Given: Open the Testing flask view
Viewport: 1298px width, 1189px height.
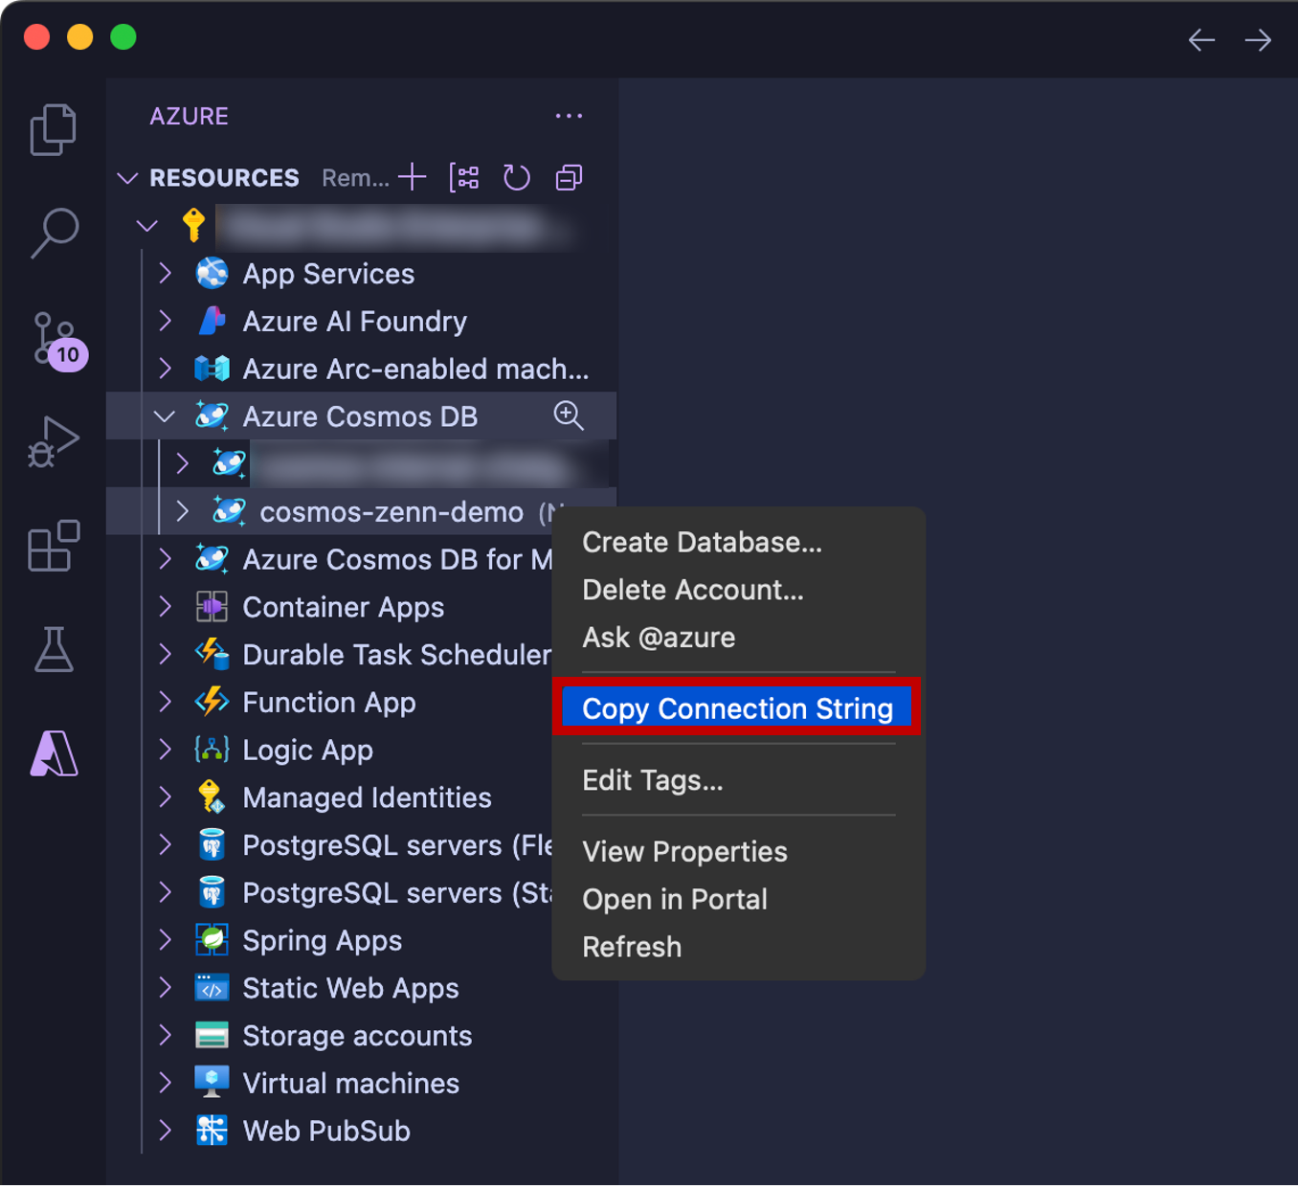Looking at the screenshot, I should pos(54,649).
